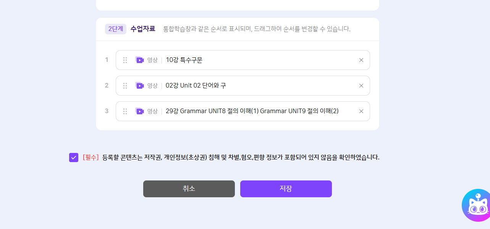Click drag handle for 10강 특수구문
490x229 pixels.
125,60
